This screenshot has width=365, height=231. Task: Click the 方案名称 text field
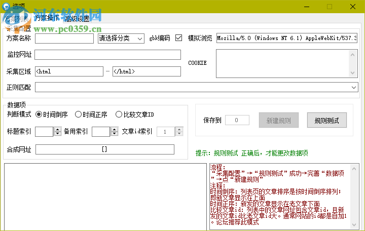(x=64, y=38)
